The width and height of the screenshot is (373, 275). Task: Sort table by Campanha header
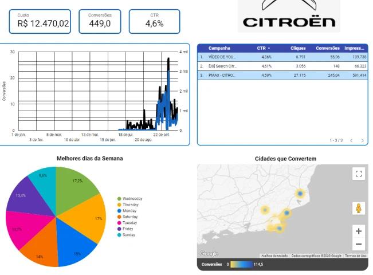[219, 48]
